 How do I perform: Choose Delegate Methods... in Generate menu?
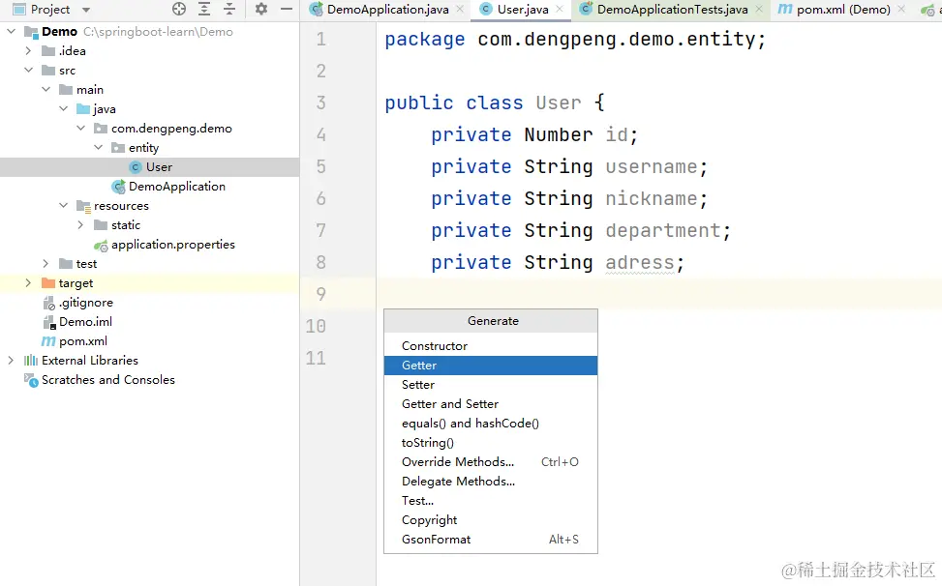pos(491,481)
